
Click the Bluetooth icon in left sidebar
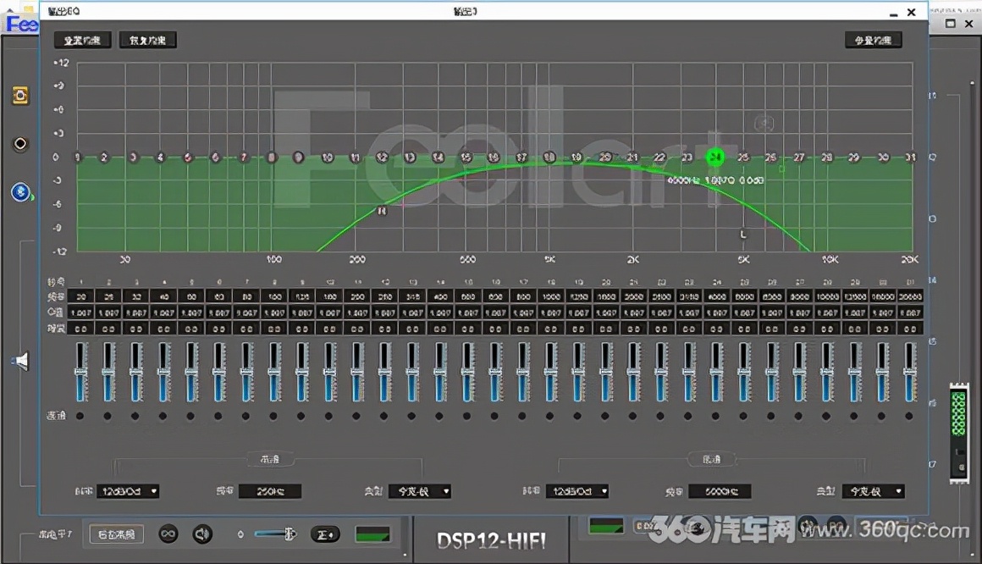tap(19, 192)
